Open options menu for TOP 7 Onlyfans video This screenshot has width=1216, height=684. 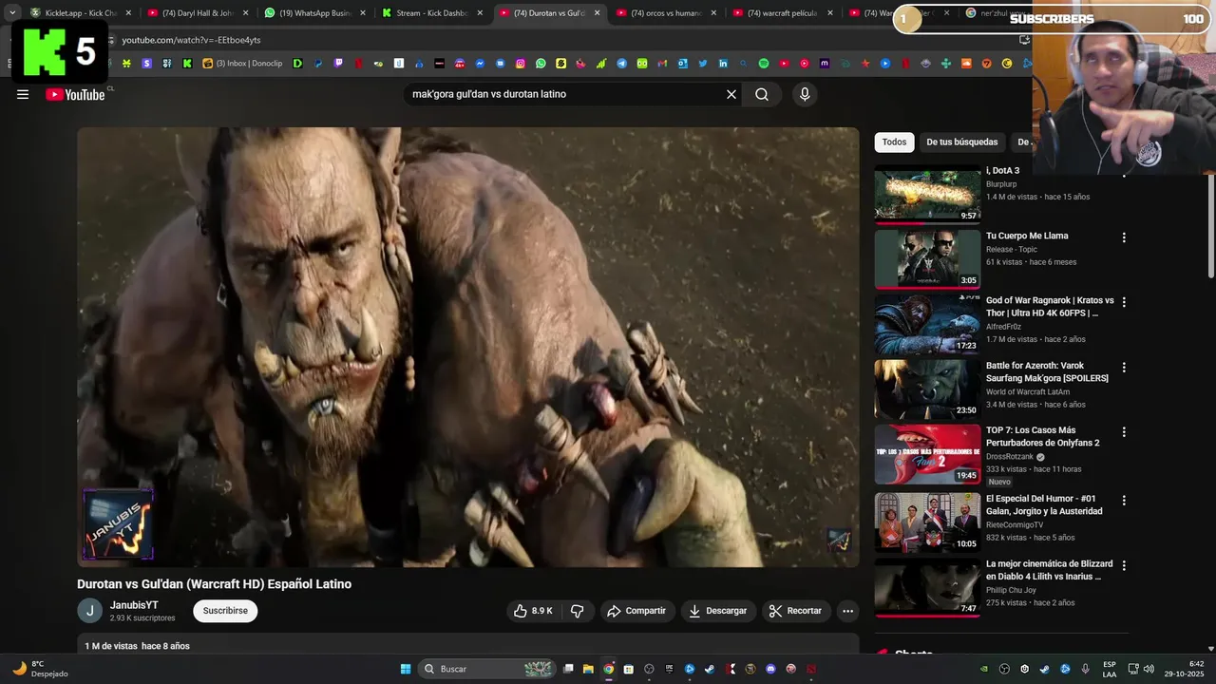tap(1124, 431)
